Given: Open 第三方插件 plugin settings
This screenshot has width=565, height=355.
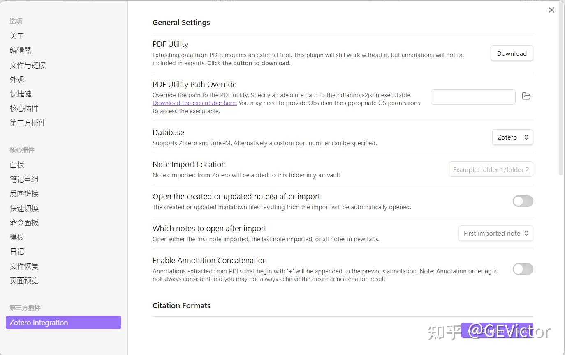Looking at the screenshot, I should (27, 122).
